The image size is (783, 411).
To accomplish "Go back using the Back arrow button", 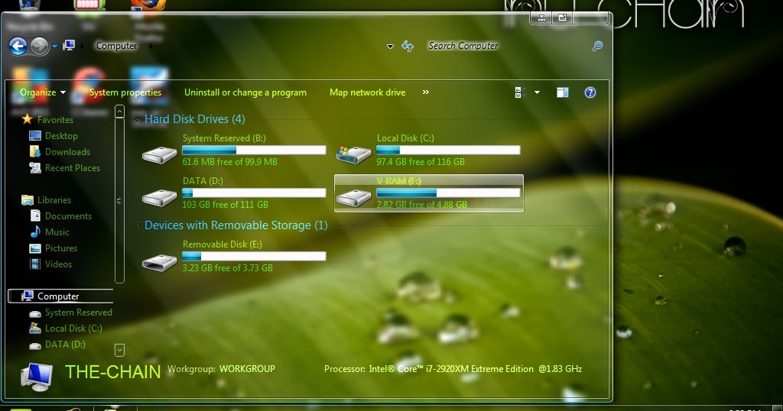I will click(18, 47).
